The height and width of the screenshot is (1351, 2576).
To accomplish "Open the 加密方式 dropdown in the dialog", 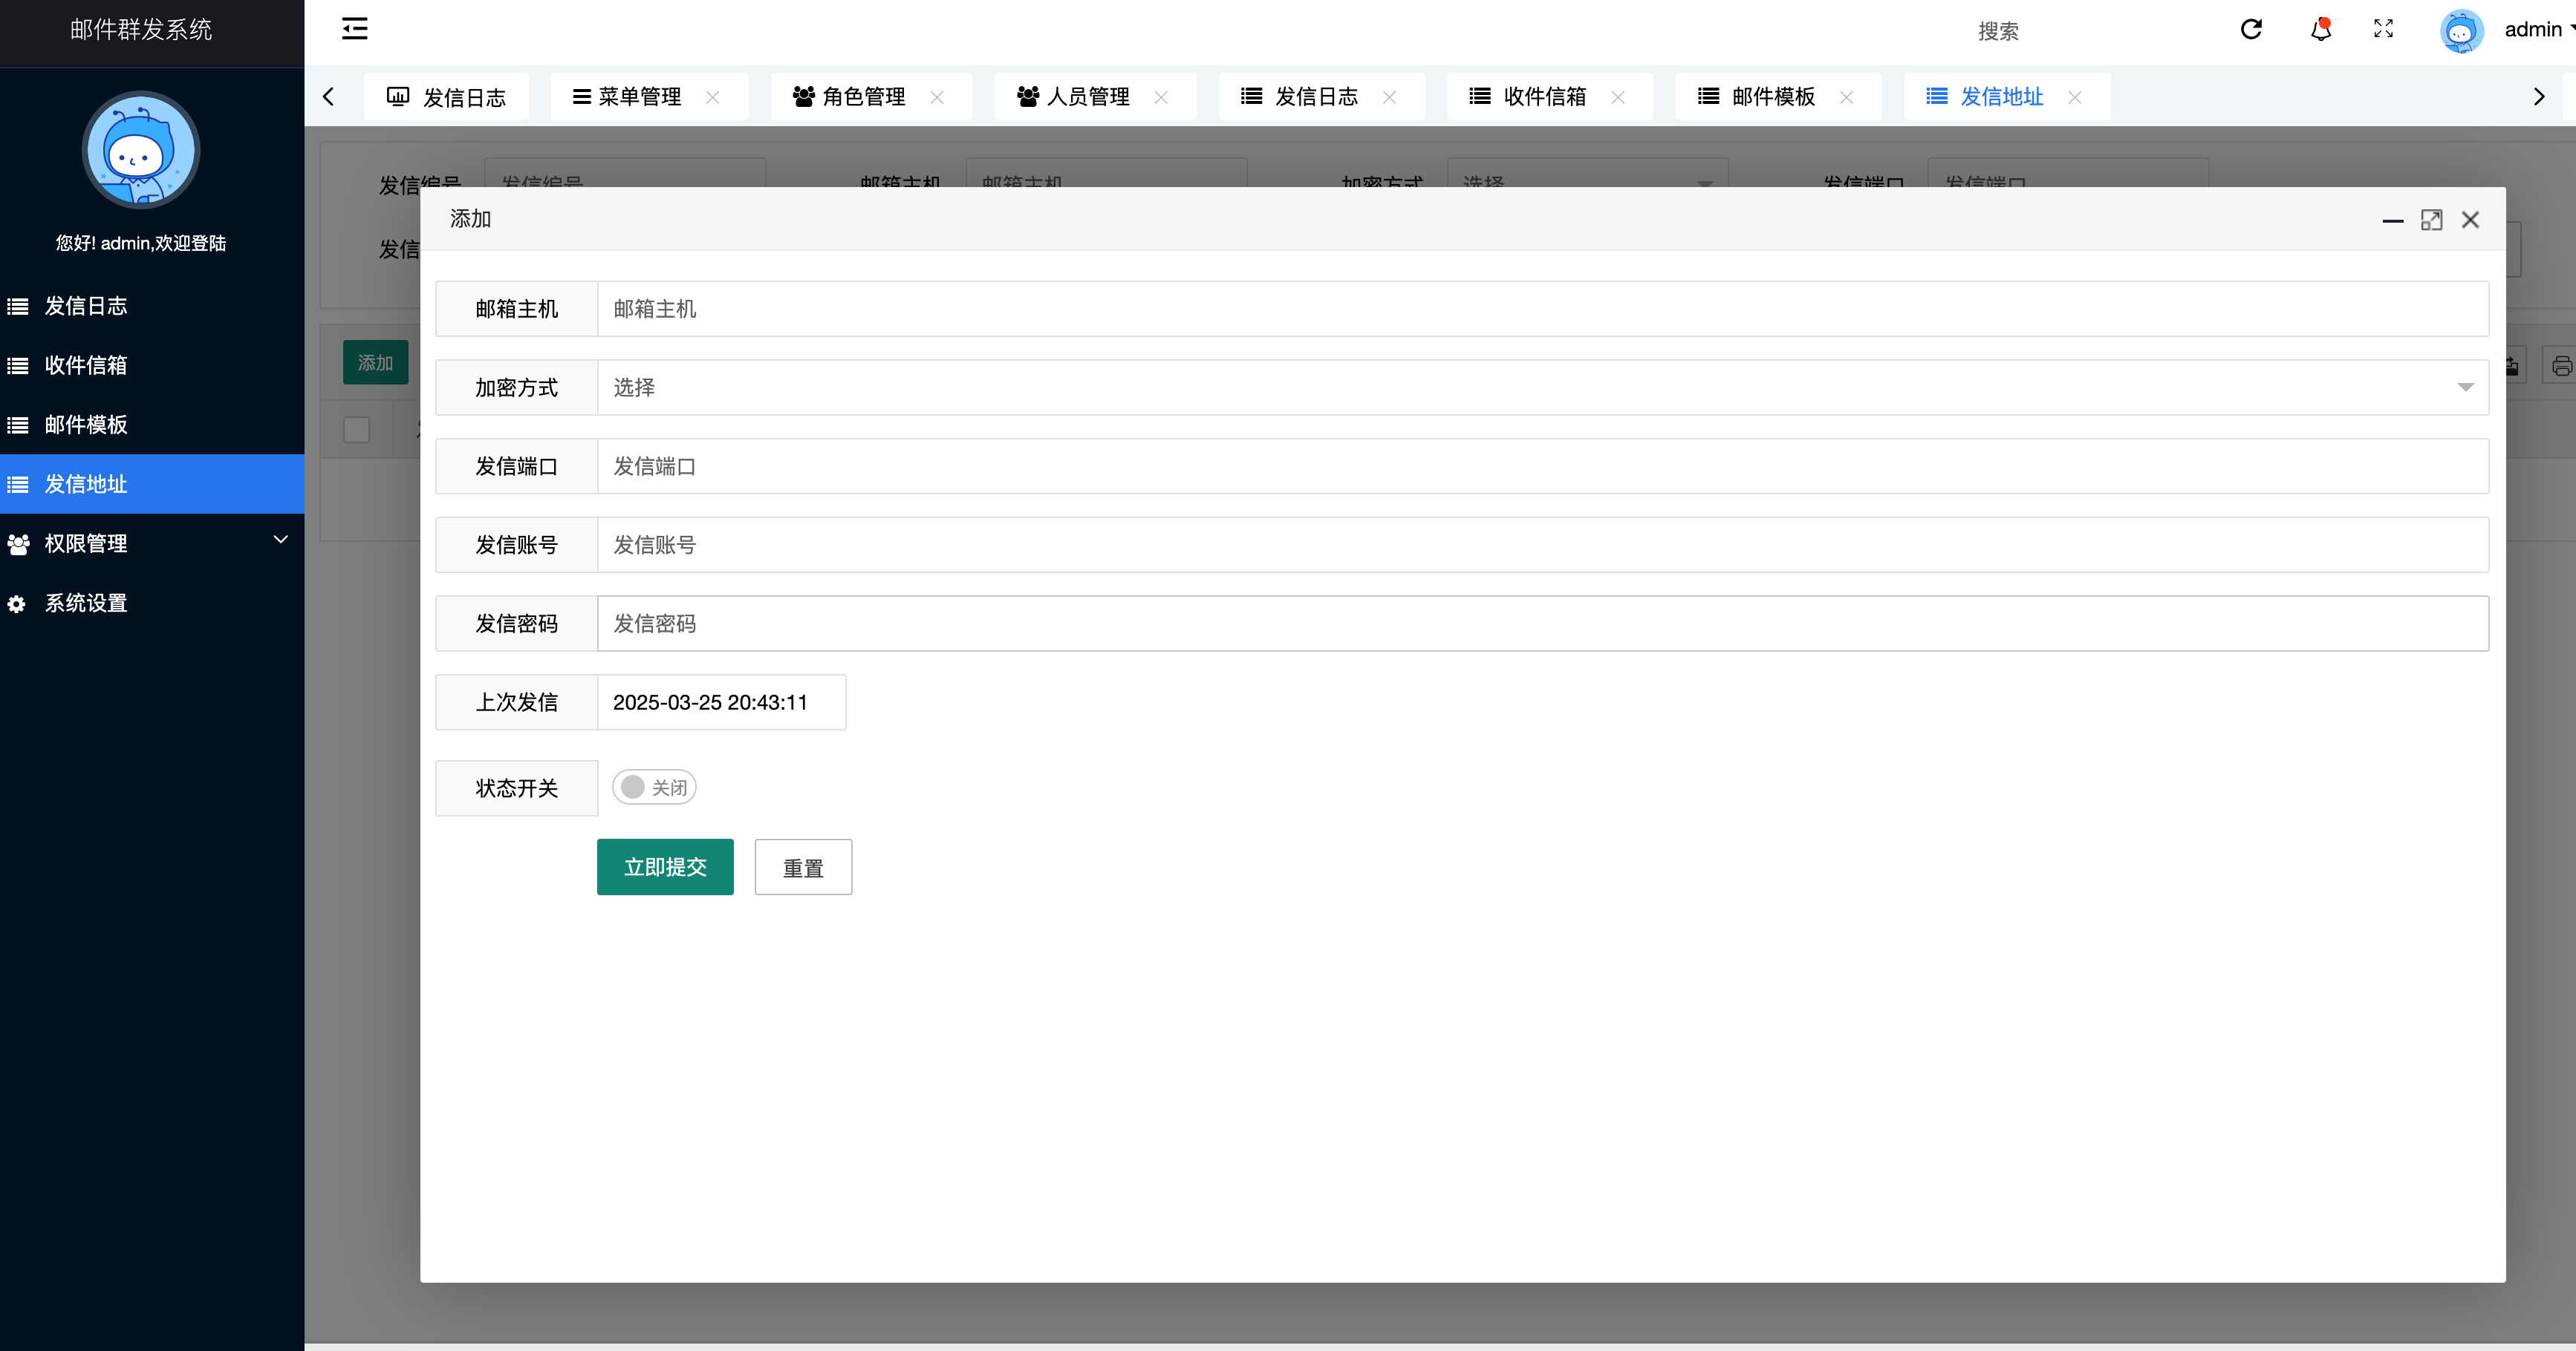I will click(x=1542, y=387).
